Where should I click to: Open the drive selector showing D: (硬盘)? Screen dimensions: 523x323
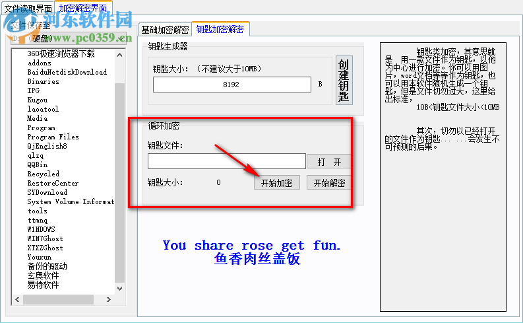point(69,38)
